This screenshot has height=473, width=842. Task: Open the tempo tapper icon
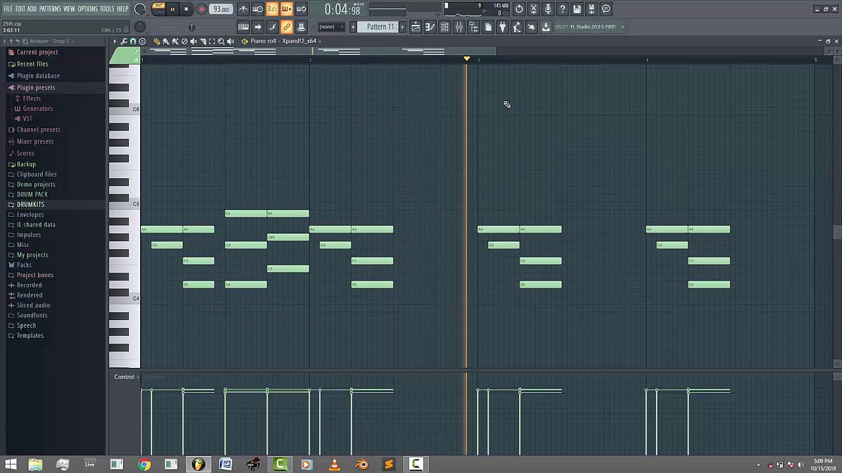(x=516, y=27)
